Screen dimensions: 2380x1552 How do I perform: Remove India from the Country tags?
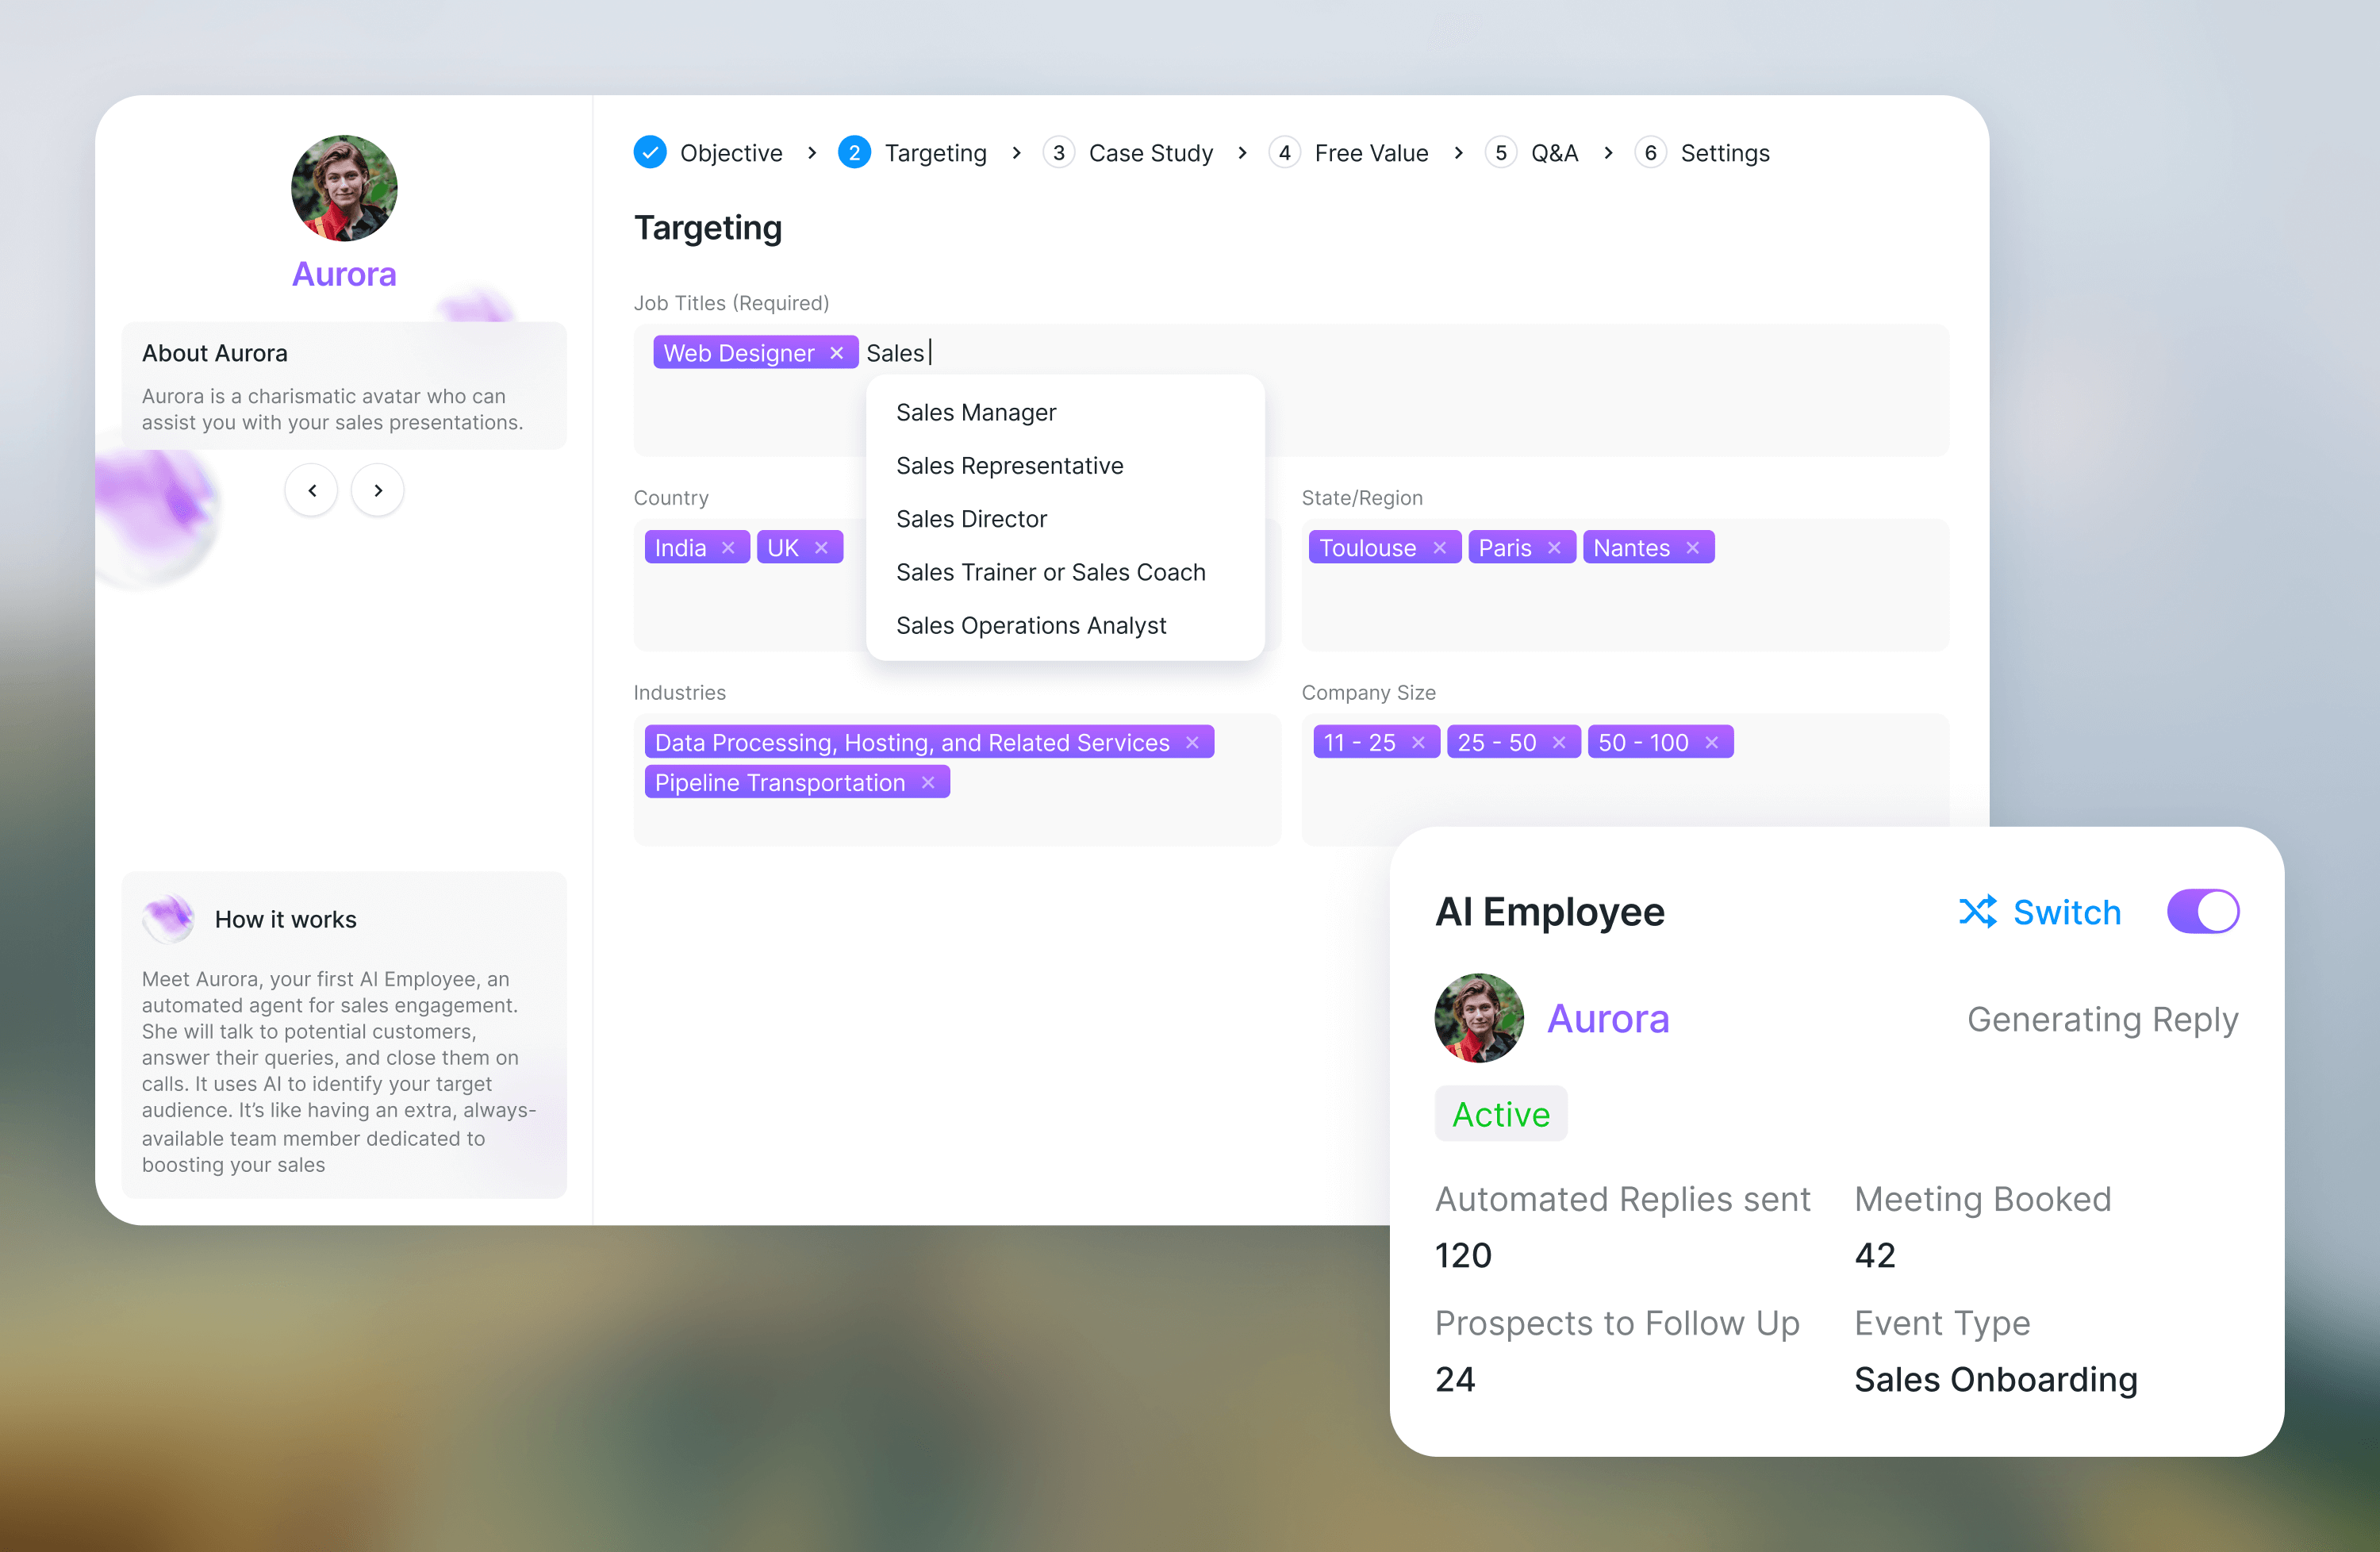tap(728, 548)
